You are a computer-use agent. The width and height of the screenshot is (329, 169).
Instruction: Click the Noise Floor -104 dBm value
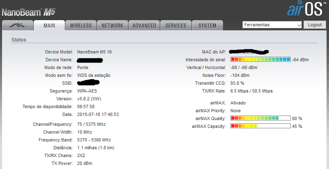pyautogui.click(x=240, y=75)
